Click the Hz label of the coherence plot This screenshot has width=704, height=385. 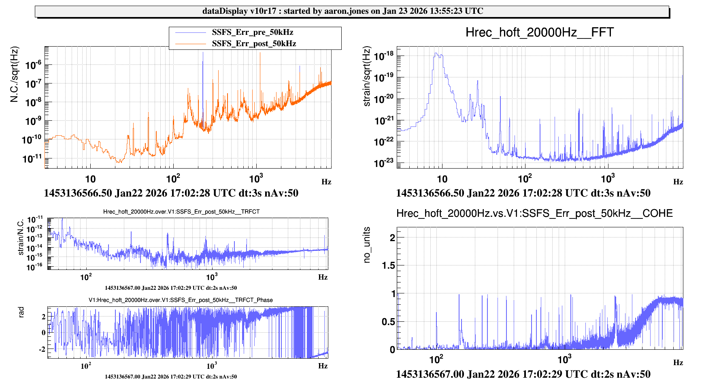678,363
